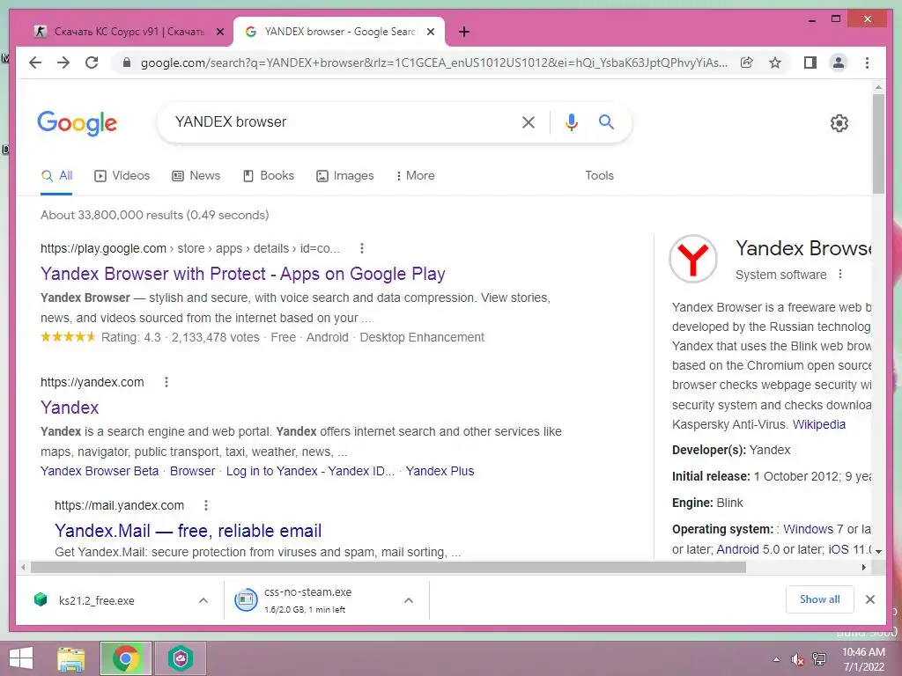View site information lock icon
Screen dimensions: 902x676
[x=127, y=62]
